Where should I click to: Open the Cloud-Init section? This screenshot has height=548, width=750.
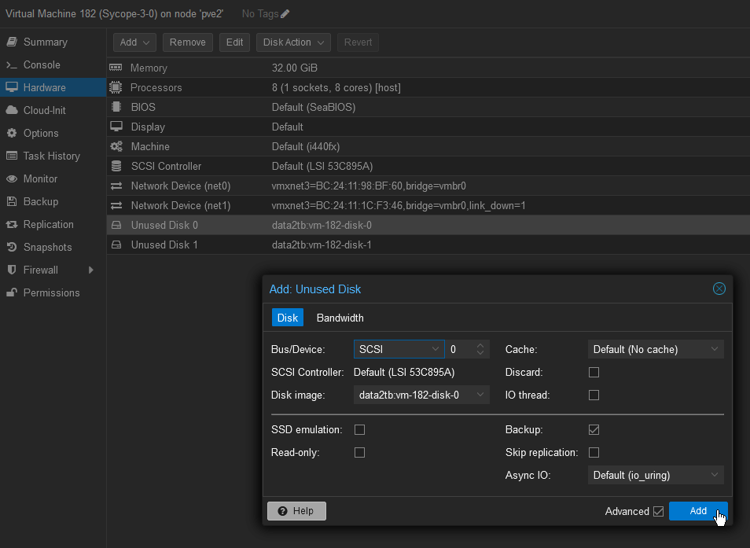pos(44,110)
